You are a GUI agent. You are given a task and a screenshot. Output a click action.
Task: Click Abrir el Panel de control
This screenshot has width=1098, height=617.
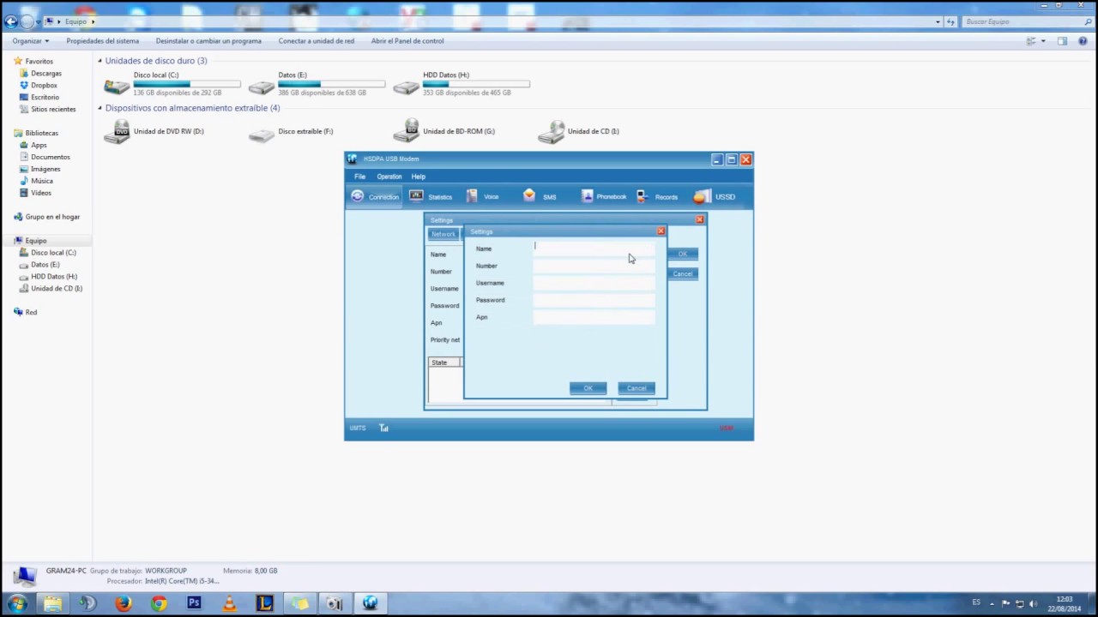tap(407, 41)
